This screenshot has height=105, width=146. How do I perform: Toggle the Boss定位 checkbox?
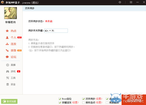[x=60, y=99]
